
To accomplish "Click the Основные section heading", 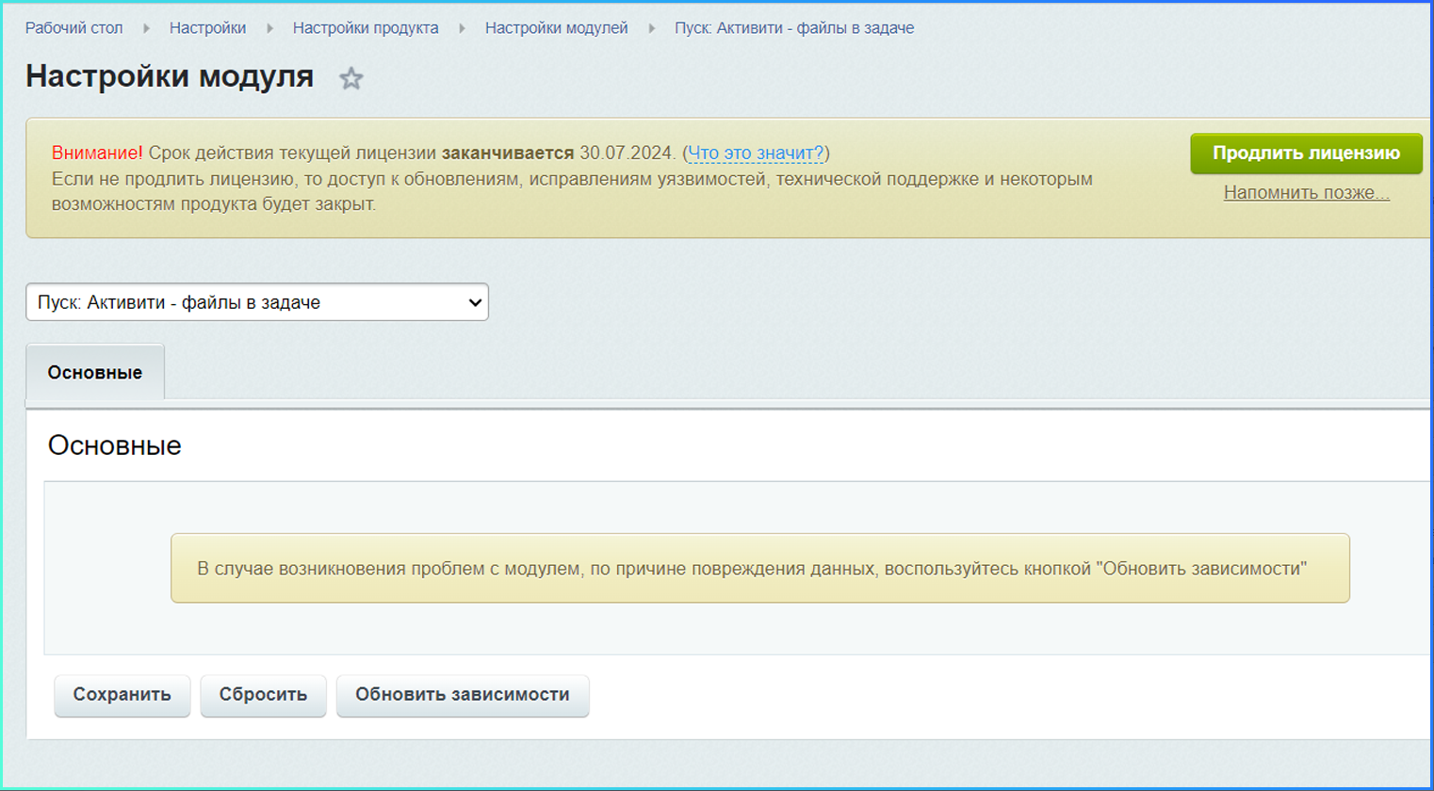I will [115, 445].
